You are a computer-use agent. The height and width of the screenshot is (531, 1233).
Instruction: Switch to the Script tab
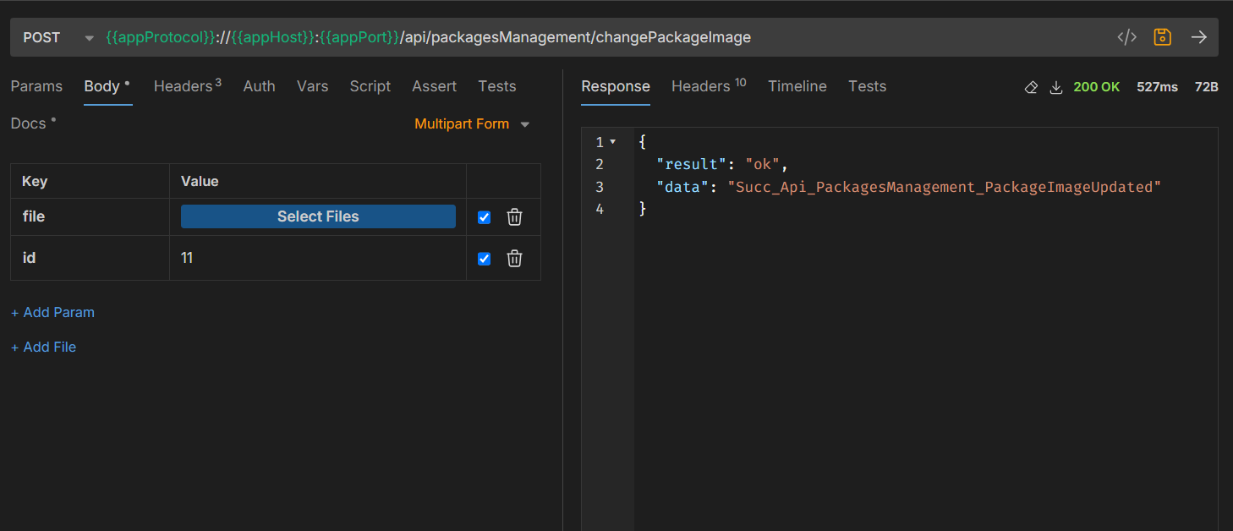click(370, 86)
